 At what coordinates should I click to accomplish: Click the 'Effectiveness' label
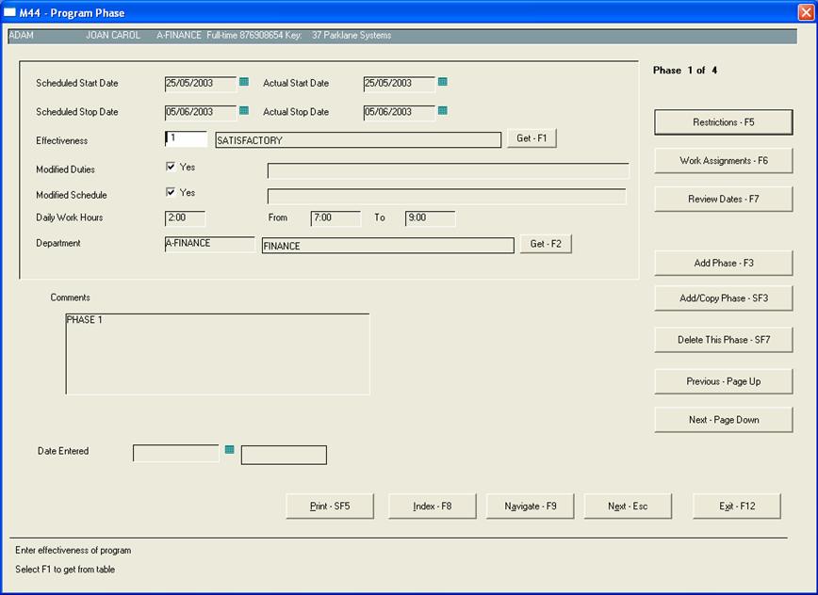61,140
